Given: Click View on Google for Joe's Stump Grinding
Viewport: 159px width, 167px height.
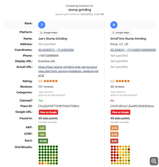Looking at the screenshot, I should pos(48,112).
